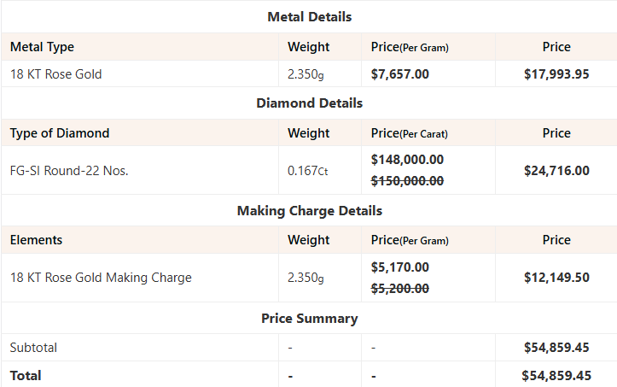Select the FG-SI Round-22 Nos. entry
The height and width of the screenshot is (387, 617).
pos(69,171)
